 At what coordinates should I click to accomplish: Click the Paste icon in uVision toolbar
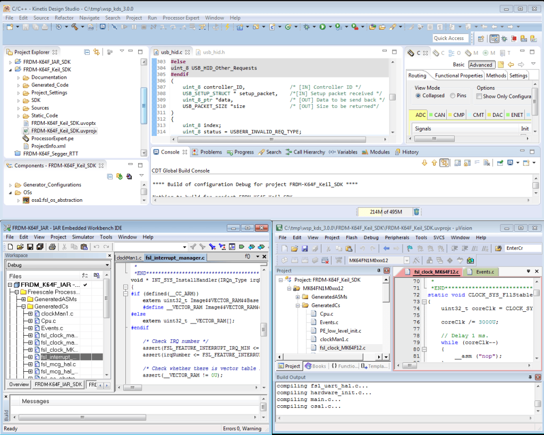pos(349,249)
